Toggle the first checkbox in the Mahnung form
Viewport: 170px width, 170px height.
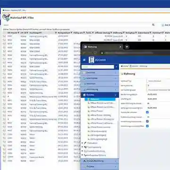pyautogui.click(x=147, y=112)
